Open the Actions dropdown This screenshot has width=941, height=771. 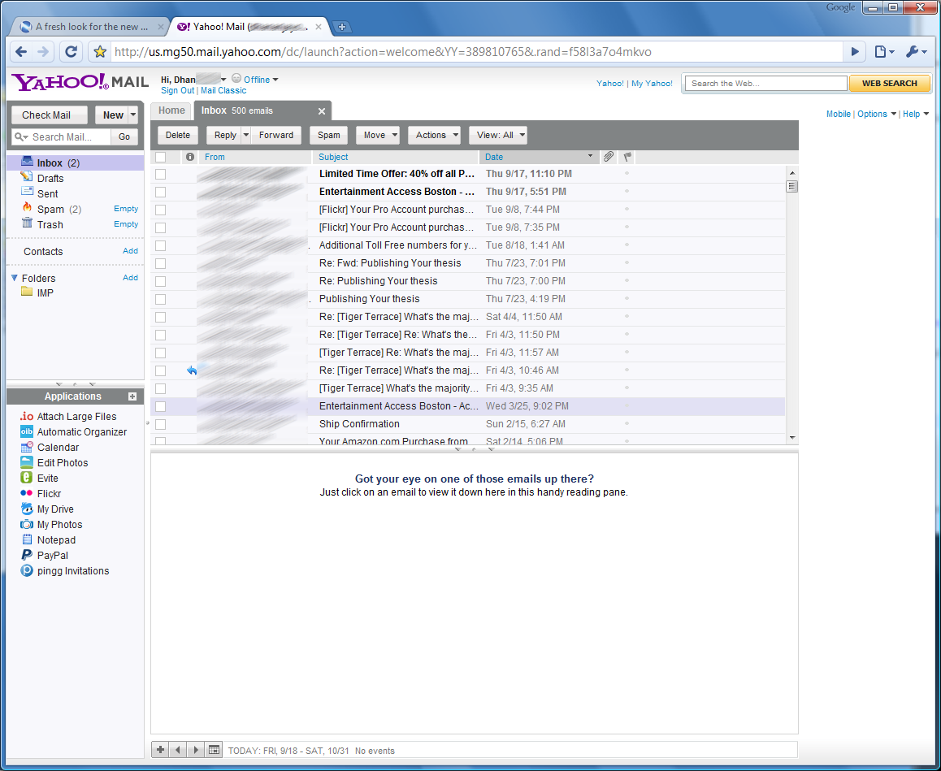tap(435, 135)
